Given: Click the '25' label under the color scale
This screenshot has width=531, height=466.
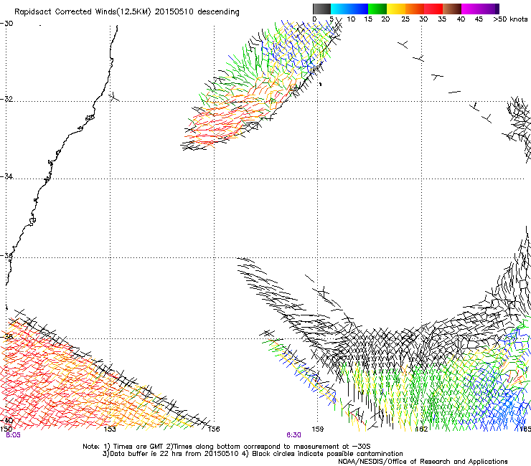Looking at the screenshot, I should pyautogui.click(x=405, y=19).
